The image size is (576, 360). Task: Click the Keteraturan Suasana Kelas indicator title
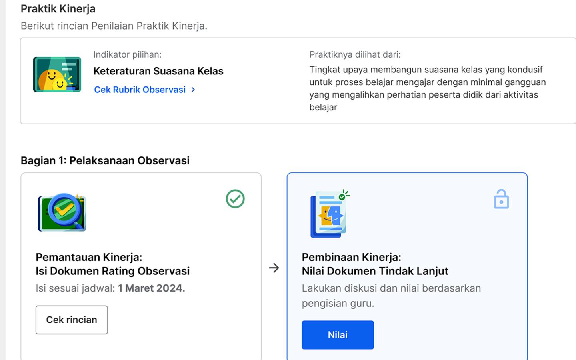tap(158, 71)
